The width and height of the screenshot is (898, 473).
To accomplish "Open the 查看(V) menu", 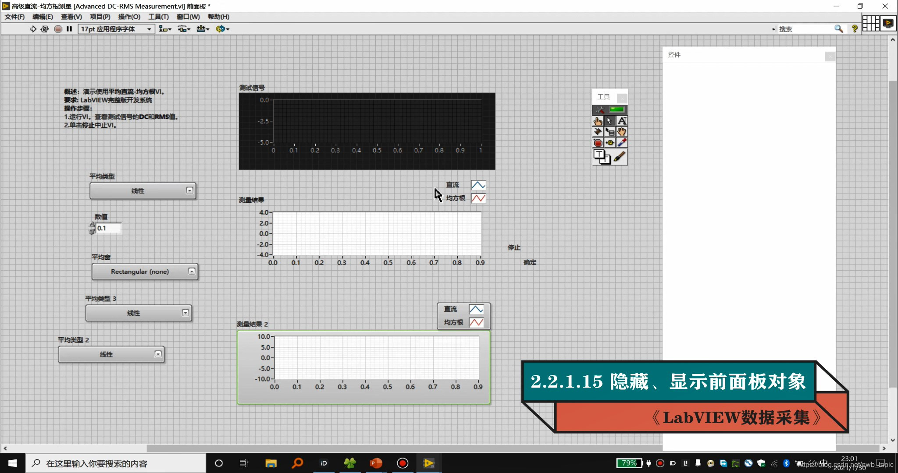I will (x=71, y=17).
